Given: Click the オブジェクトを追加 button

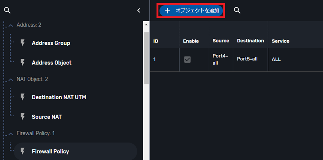Looking at the screenshot, I should [192, 11].
